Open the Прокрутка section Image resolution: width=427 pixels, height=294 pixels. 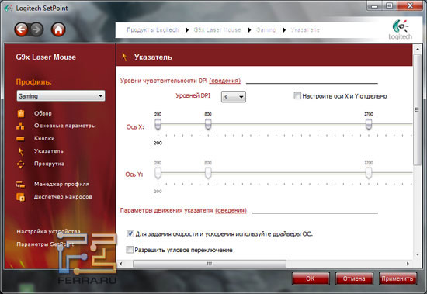(49, 164)
